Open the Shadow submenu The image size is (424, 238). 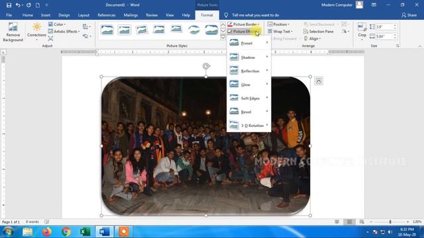(249, 58)
